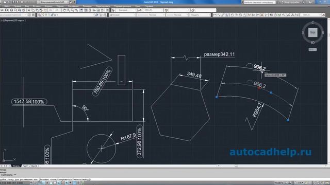This screenshot has height=185, width=330.
Task: Toggle Ortho mode in status bar
Action: pyautogui.click(x=43, y=183)
